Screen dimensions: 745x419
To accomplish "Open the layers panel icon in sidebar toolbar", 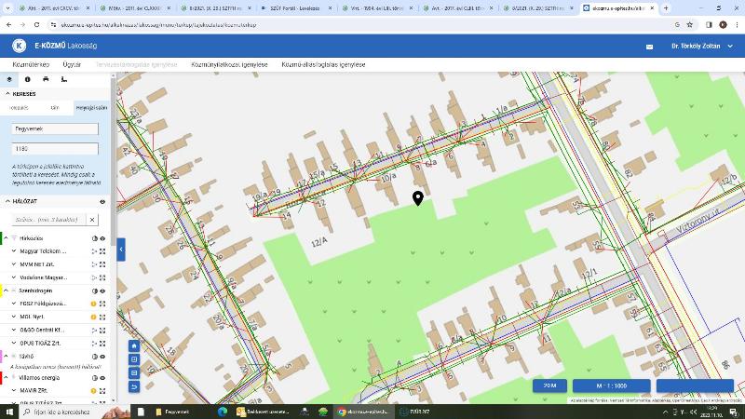I will pos(9,79).
